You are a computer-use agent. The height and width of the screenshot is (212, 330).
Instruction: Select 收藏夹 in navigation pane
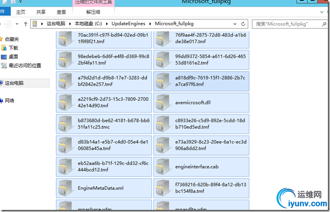pos(12,39)
